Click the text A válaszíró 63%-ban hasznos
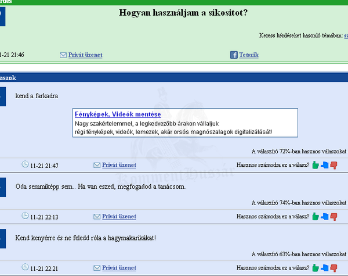348x276 pixels. (299, 254)
